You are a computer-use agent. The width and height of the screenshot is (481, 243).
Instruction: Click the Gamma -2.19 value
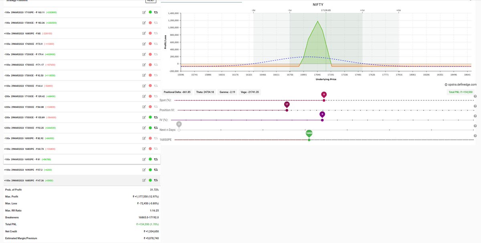[228, 92]
